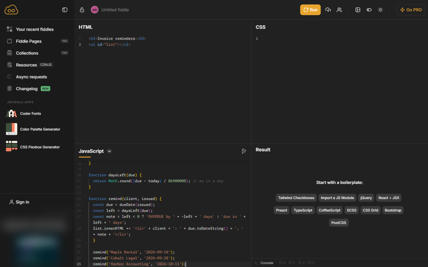Collapse the sidebar panel icon
Screen dimensions: 428x267
point(65,10)
